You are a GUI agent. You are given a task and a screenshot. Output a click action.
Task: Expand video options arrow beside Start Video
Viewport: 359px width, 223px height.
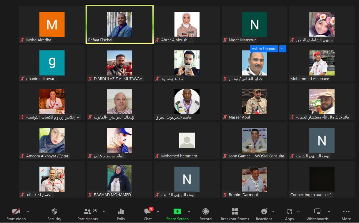27,212
